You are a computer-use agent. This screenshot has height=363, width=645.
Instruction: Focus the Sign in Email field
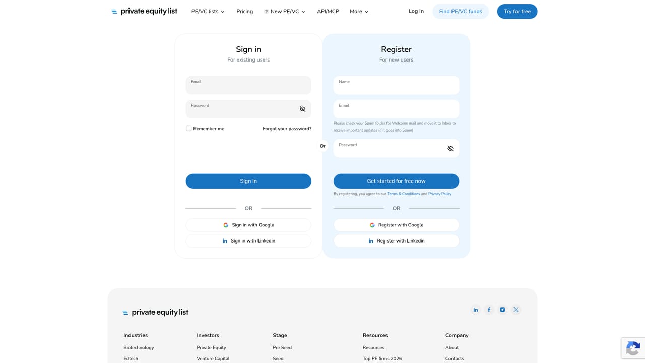(248, 85)
